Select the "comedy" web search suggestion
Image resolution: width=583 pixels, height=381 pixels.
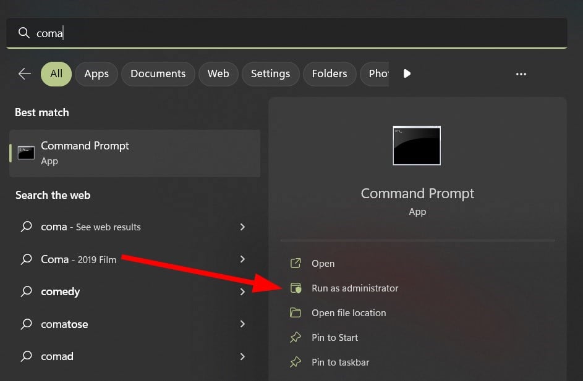(x=61, y=292)
